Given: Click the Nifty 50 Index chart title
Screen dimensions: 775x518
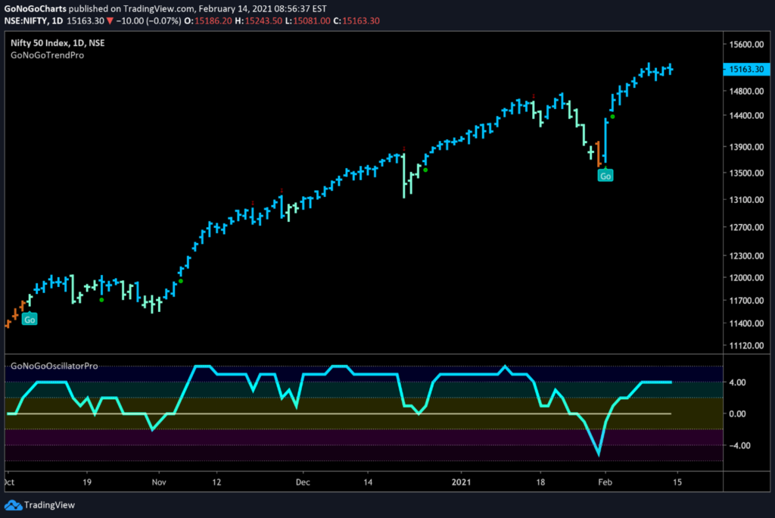Looking at the screenshot, I should [57, 43].
